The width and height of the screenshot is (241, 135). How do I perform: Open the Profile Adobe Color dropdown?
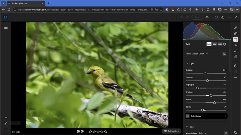click(200, 54)
